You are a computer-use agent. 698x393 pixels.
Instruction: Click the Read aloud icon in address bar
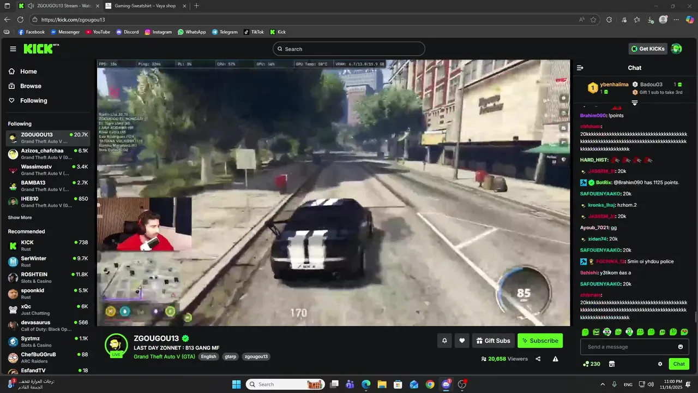[582, 20]
